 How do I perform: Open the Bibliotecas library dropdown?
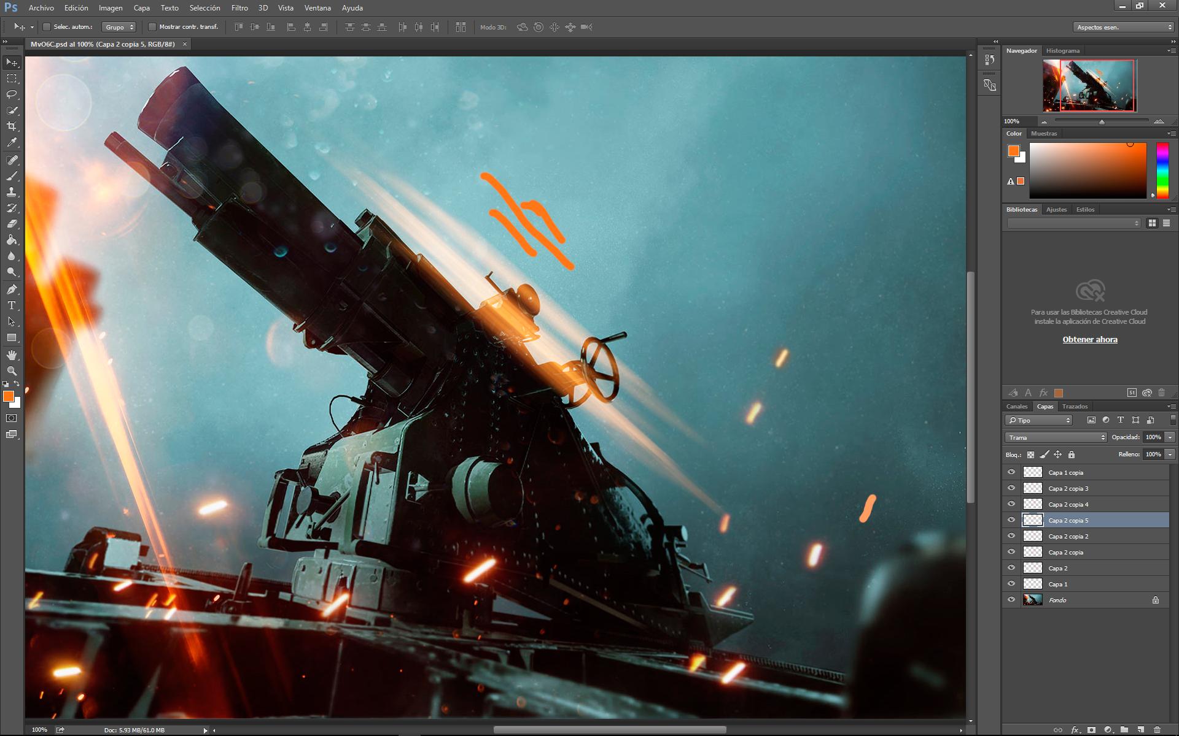click(1073, 223)
